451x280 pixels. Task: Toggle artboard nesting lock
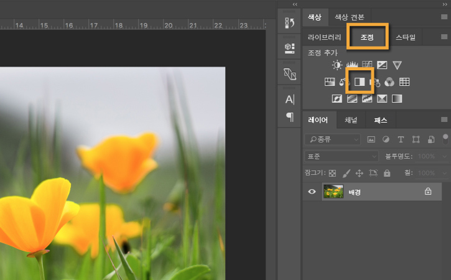point(373,172)
